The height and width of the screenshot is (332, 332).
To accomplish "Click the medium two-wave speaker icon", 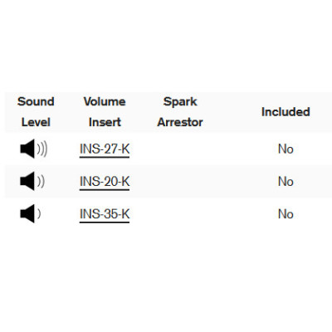I will coord(32,181).
